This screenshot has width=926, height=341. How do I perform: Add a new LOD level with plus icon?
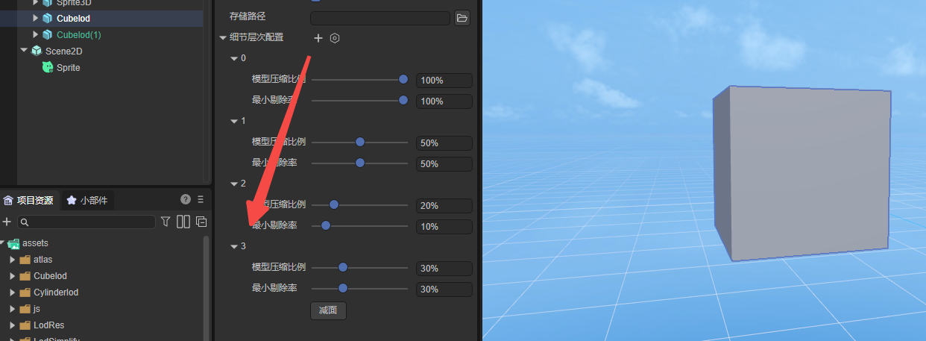[x=318, y=38]
